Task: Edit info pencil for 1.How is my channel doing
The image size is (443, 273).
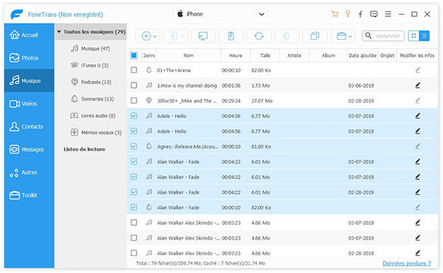Action: [x=418, y=86]
